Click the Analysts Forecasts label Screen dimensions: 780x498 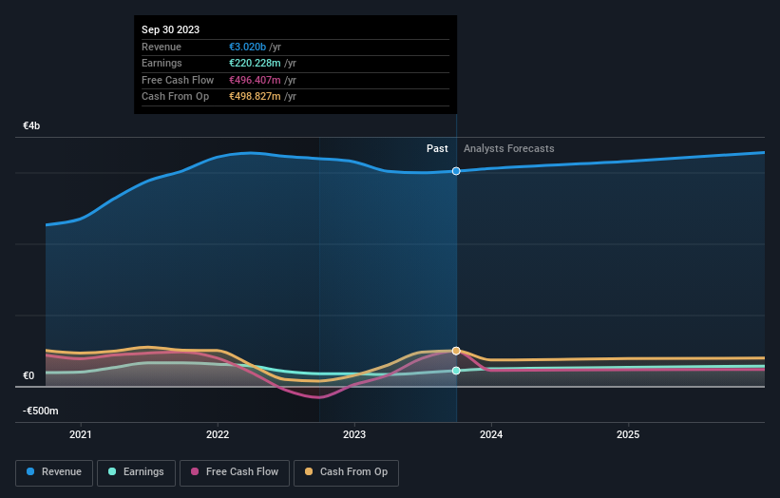(509, 148)
